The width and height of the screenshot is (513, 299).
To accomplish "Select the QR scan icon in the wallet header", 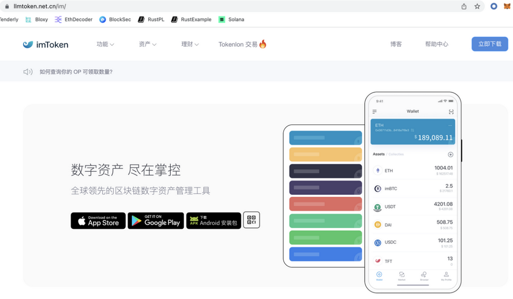I will [x=451, y=111].
